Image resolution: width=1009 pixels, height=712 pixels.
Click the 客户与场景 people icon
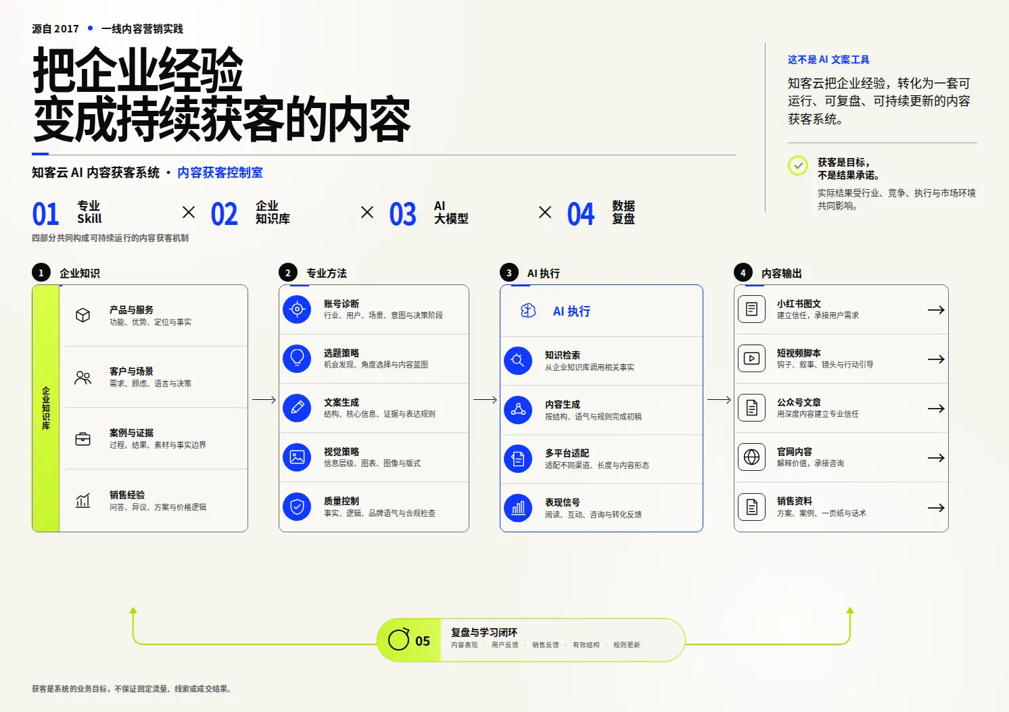tap(83, 378)
